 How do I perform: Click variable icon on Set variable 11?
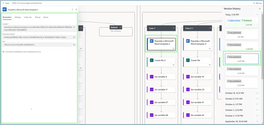[152, 90]
